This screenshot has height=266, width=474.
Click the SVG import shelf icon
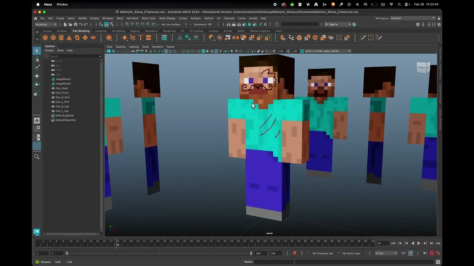(148, 38)
